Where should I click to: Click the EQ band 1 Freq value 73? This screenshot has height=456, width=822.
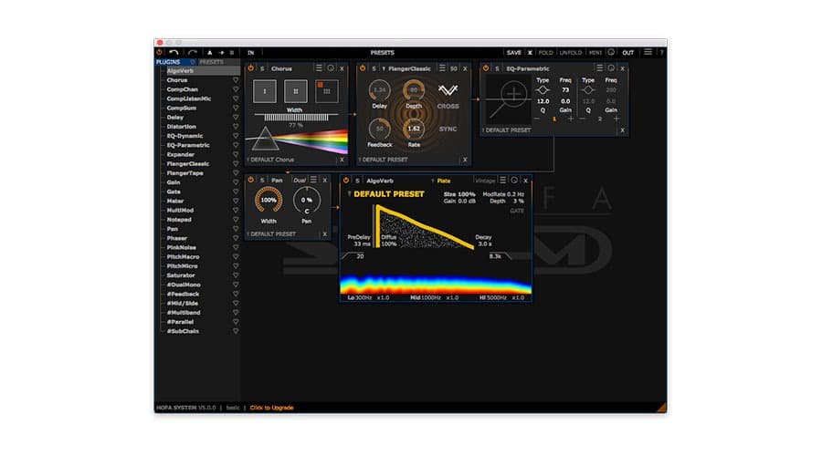click(x=565, y=90)
